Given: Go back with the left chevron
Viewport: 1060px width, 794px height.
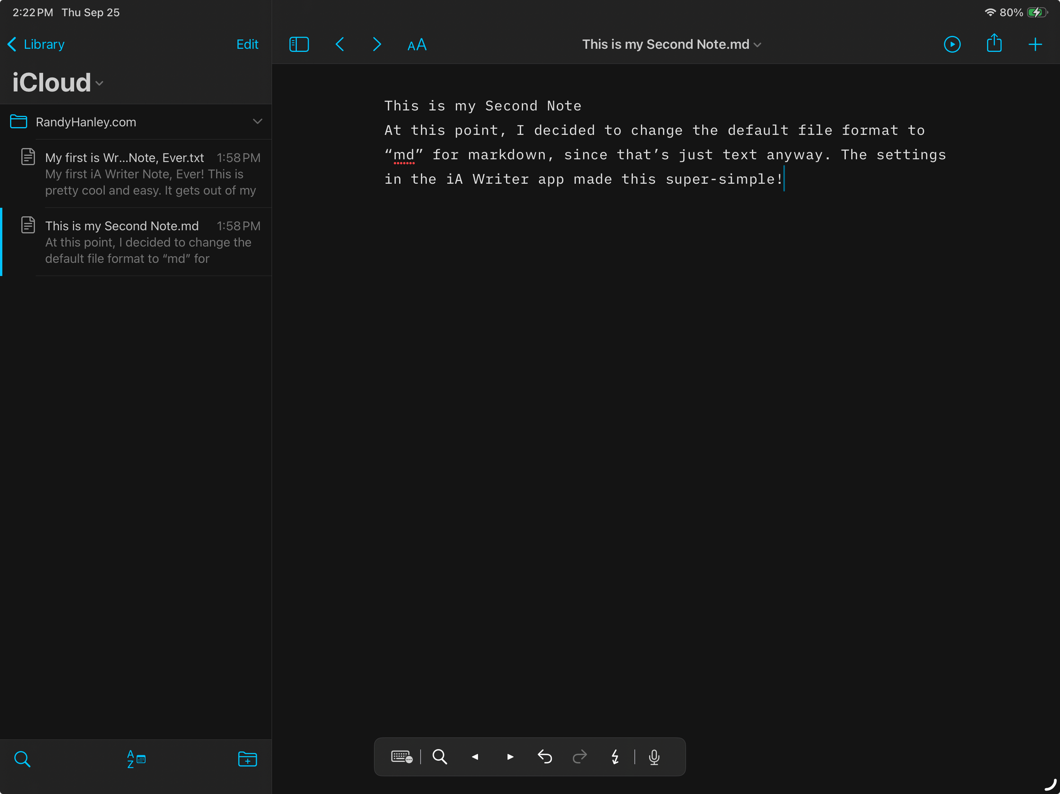Looking at the screenshot, I should (340, 44).
